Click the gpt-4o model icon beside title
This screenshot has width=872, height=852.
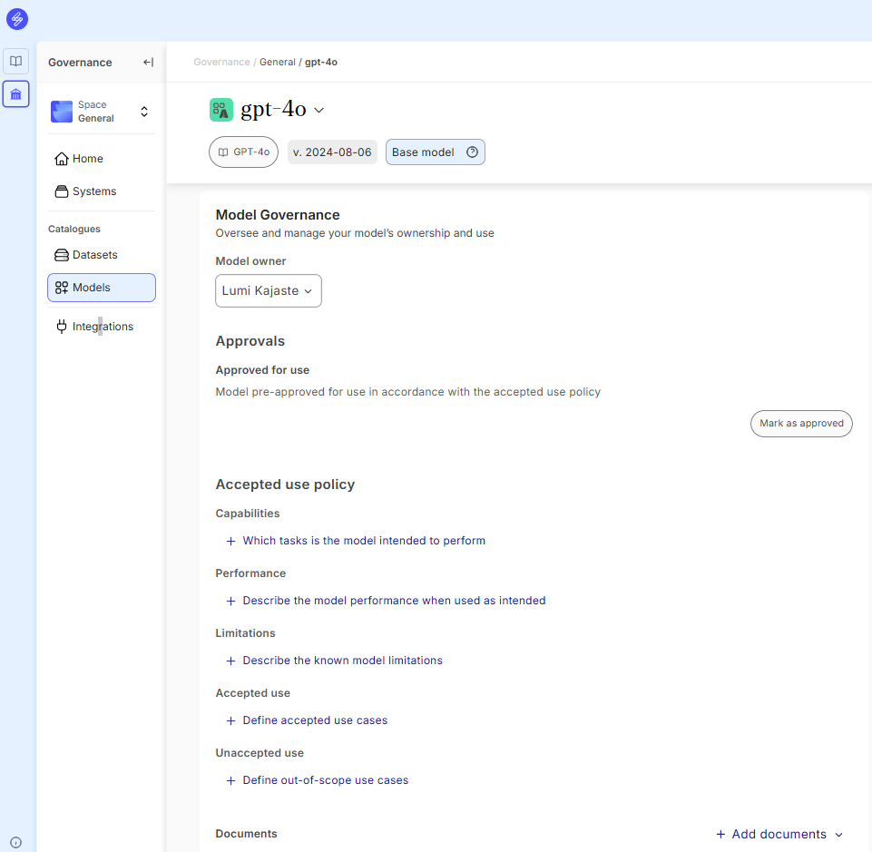(x=221, y=110)
